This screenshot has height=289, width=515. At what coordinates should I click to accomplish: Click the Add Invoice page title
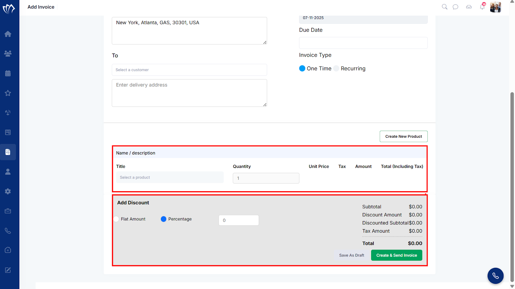point(41,7)
